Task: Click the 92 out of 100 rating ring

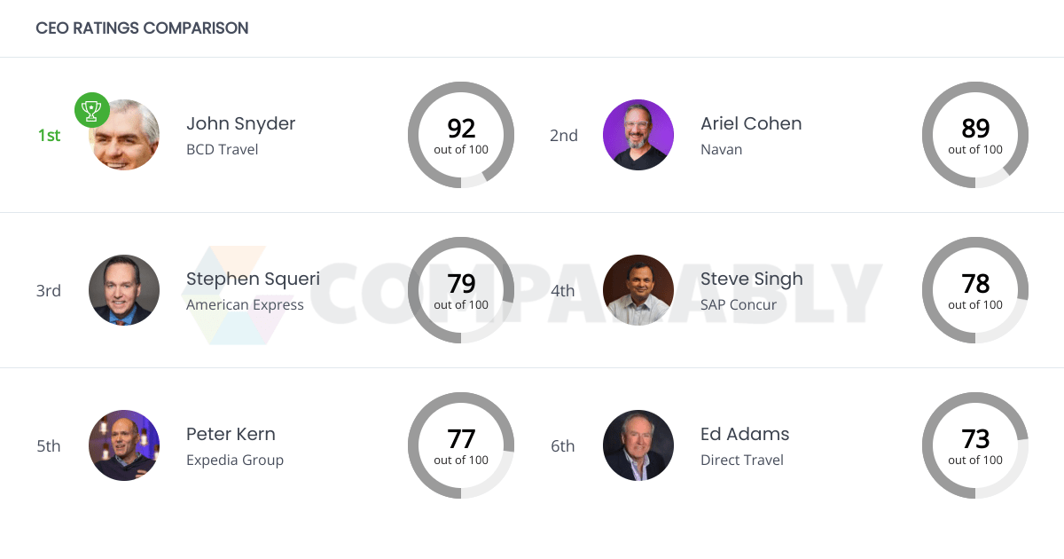Action: coord(461,135)
